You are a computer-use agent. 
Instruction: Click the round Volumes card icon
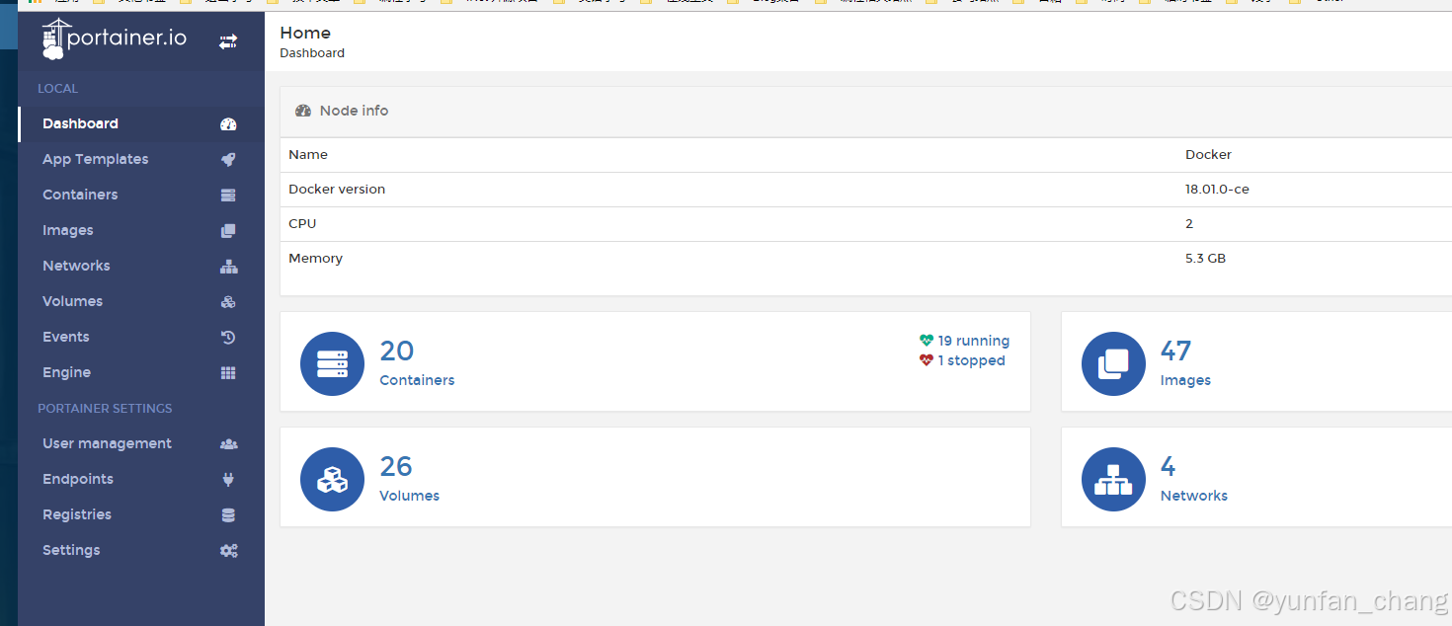pos(332,479)
